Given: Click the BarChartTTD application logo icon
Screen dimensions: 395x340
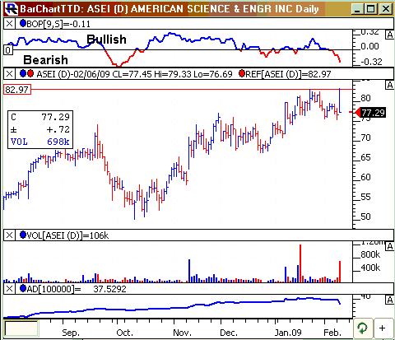Looking at the screenshot, I should pyautogui.click(x=12, y=9).
